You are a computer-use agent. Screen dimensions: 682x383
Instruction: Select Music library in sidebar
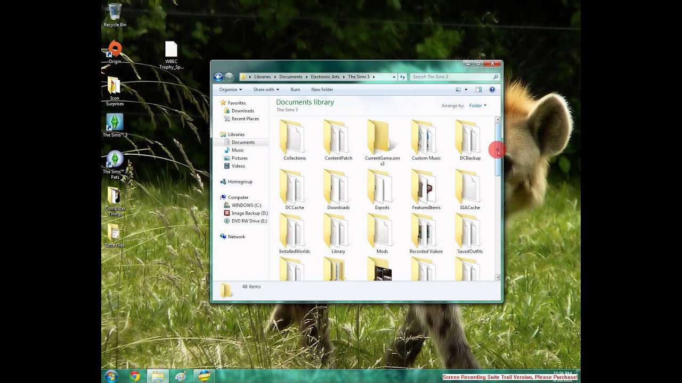(x=238, y=150)
